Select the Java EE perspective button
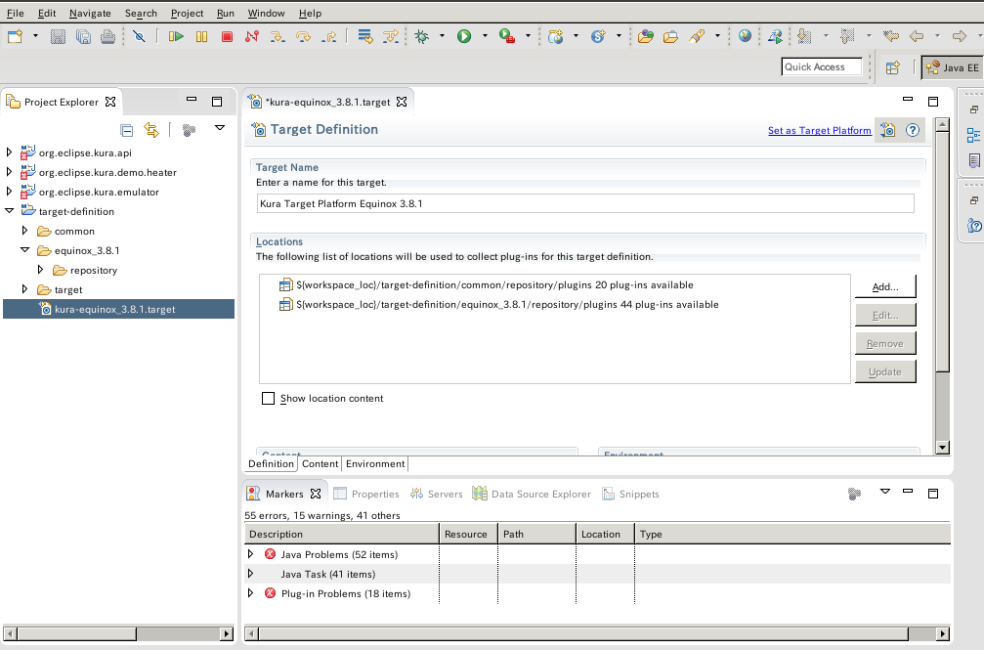The height and width of the screenshot is (650, 984). tap(953, 67)
